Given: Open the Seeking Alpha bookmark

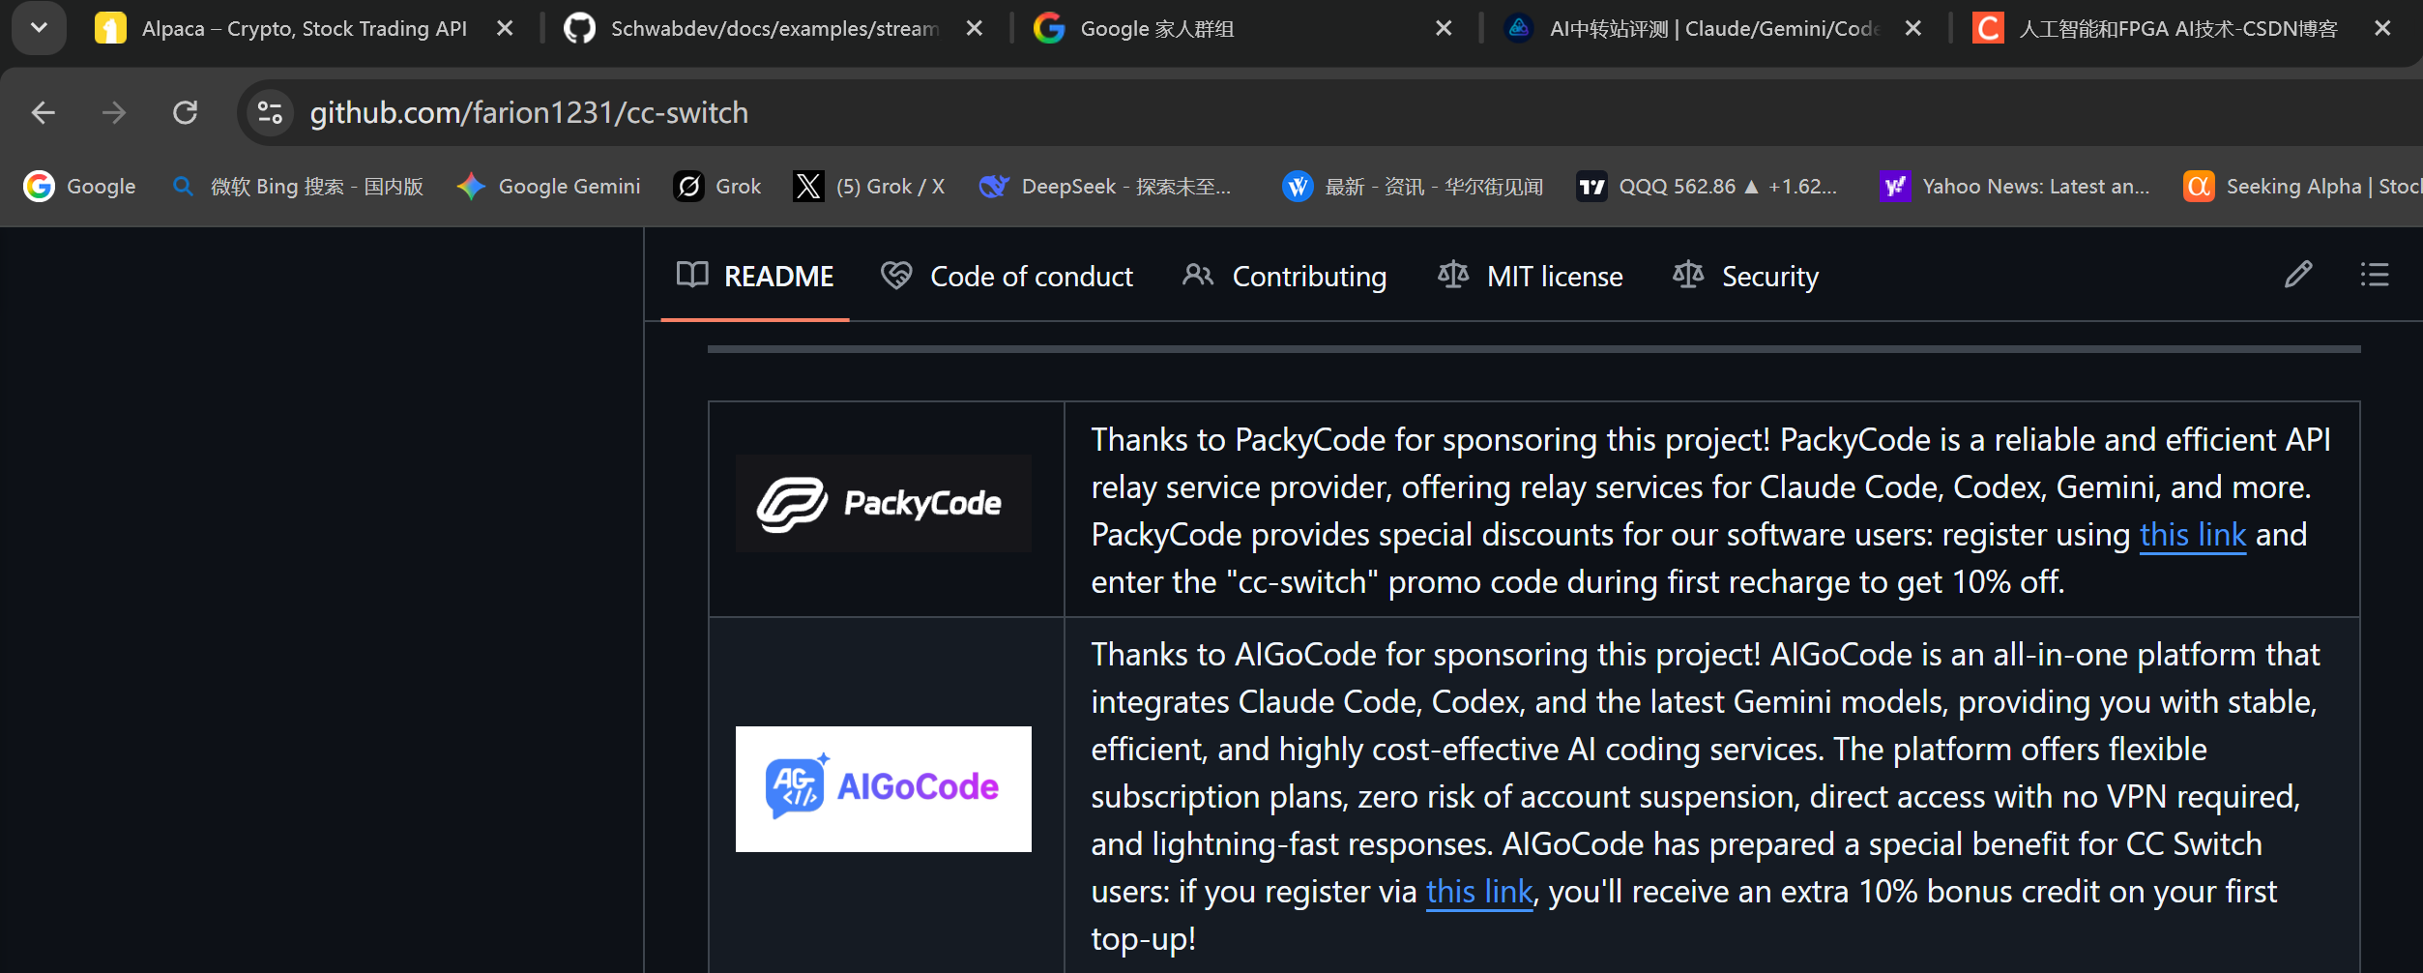Looking at the screenshot, I should coord(2302,187).
